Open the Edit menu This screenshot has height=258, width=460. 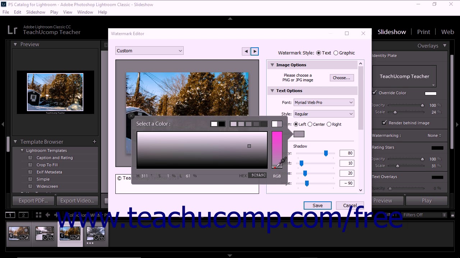point(18,12)
